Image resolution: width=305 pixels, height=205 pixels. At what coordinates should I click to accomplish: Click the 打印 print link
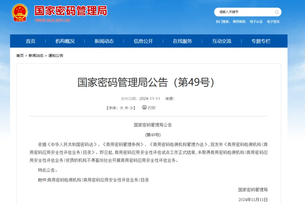pyautogui.click(x=152, y=108)
